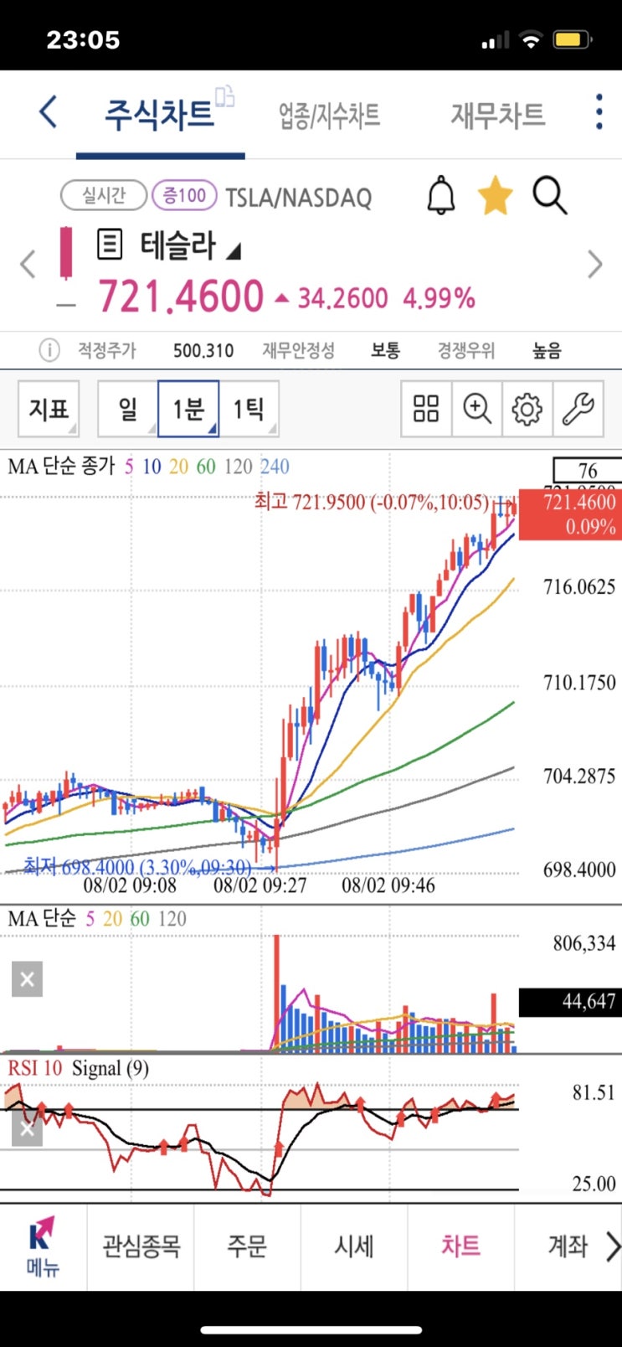622x1347 pixels.
Task: Open 차트 bottom tab
Action: tap(460, 1246)
